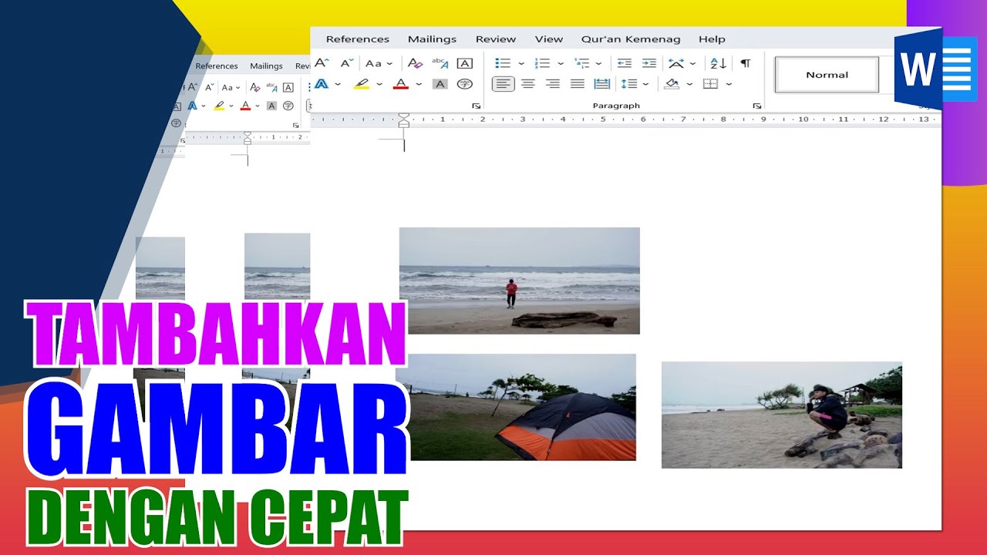
Task: Apply paragraph Shading paint bucket
Action: [x=672, y=84]
